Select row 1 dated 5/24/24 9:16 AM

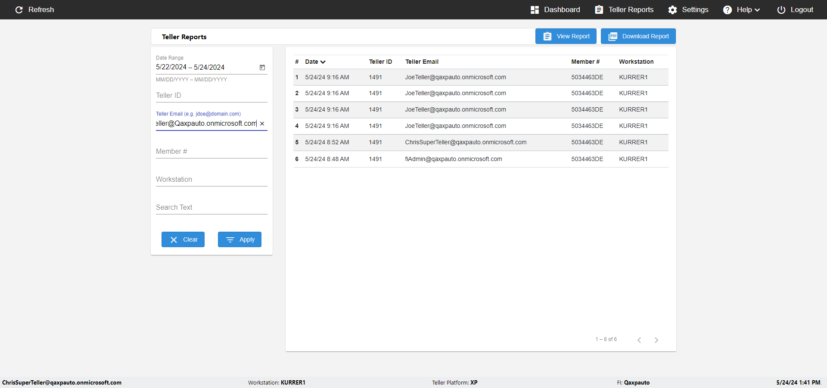pos(481,78)
